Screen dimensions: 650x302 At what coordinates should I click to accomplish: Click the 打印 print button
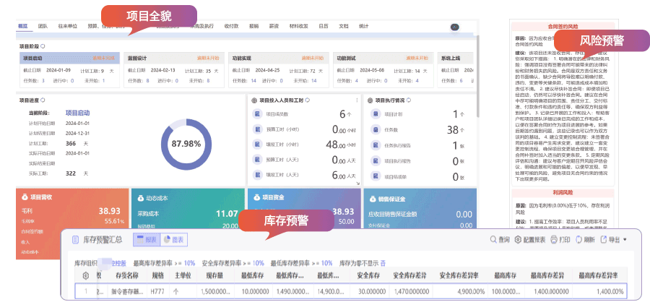tap(555, 240)
